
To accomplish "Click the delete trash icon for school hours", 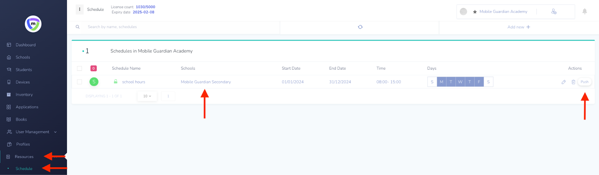I will pos(573,82).
